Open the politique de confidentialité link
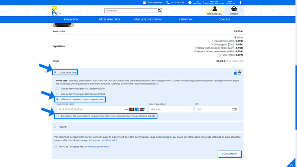The width and height of the screenshot is (297, 167). point(102,141)
